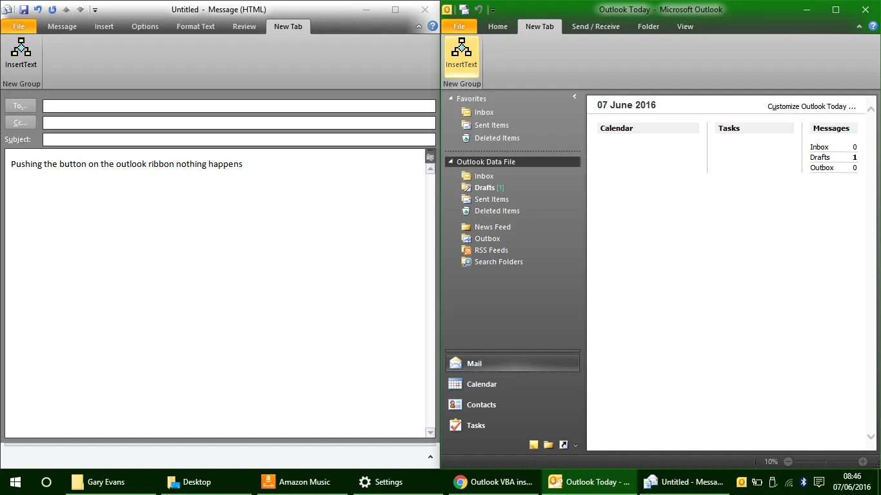Click the To... button

(x=20, y=106)
